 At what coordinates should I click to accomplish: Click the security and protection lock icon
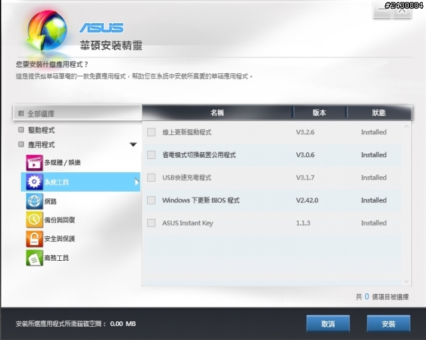34,239
